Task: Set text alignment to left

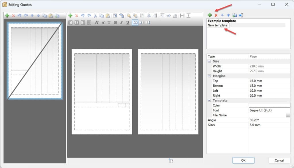Action: coord(70,23)
